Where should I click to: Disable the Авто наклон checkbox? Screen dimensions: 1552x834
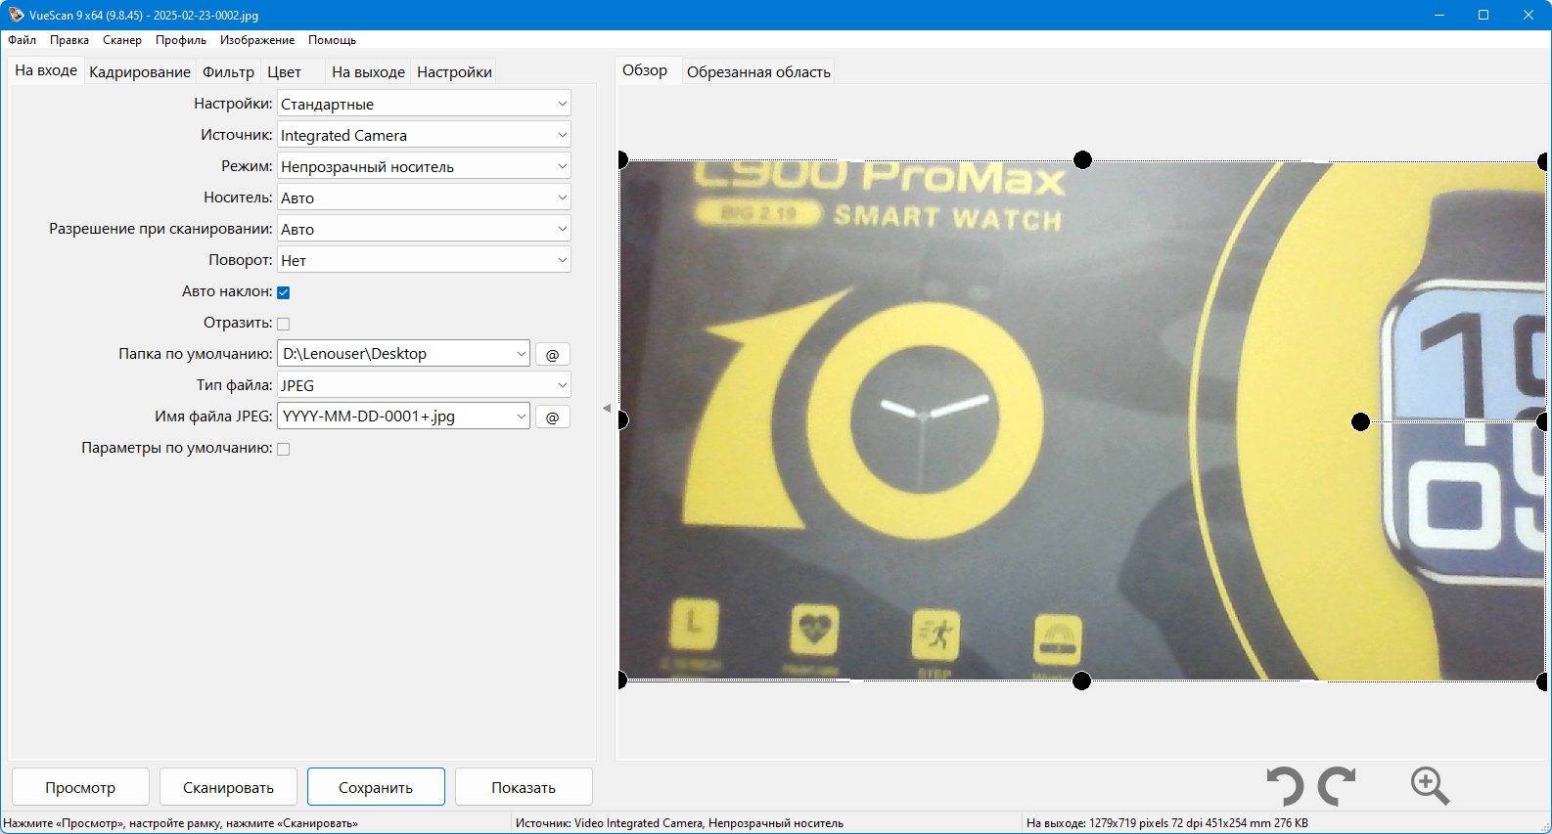point(284,292)
